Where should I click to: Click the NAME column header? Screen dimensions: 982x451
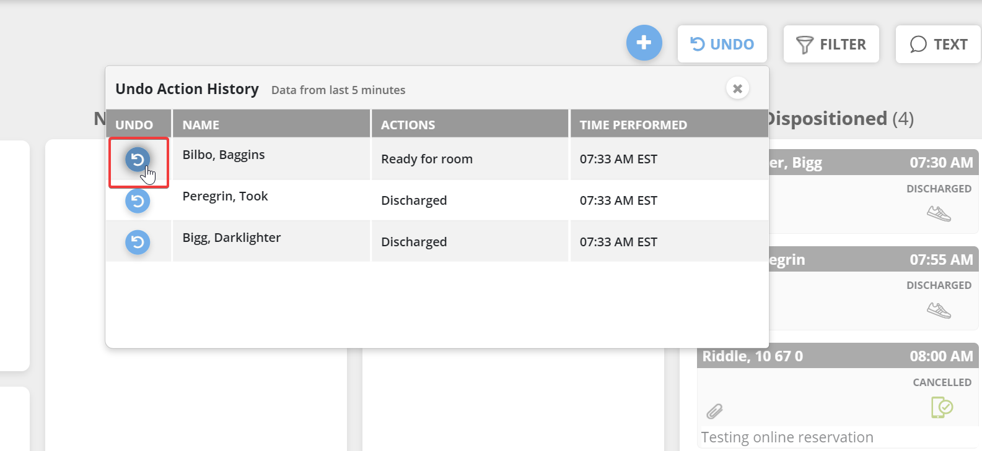point(201,125)
